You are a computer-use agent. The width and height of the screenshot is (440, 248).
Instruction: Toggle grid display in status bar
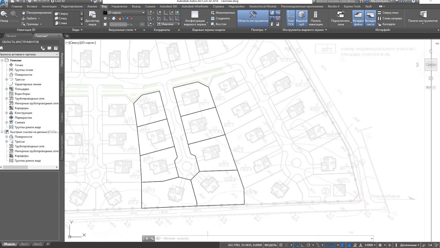click(x=281, y=245)
